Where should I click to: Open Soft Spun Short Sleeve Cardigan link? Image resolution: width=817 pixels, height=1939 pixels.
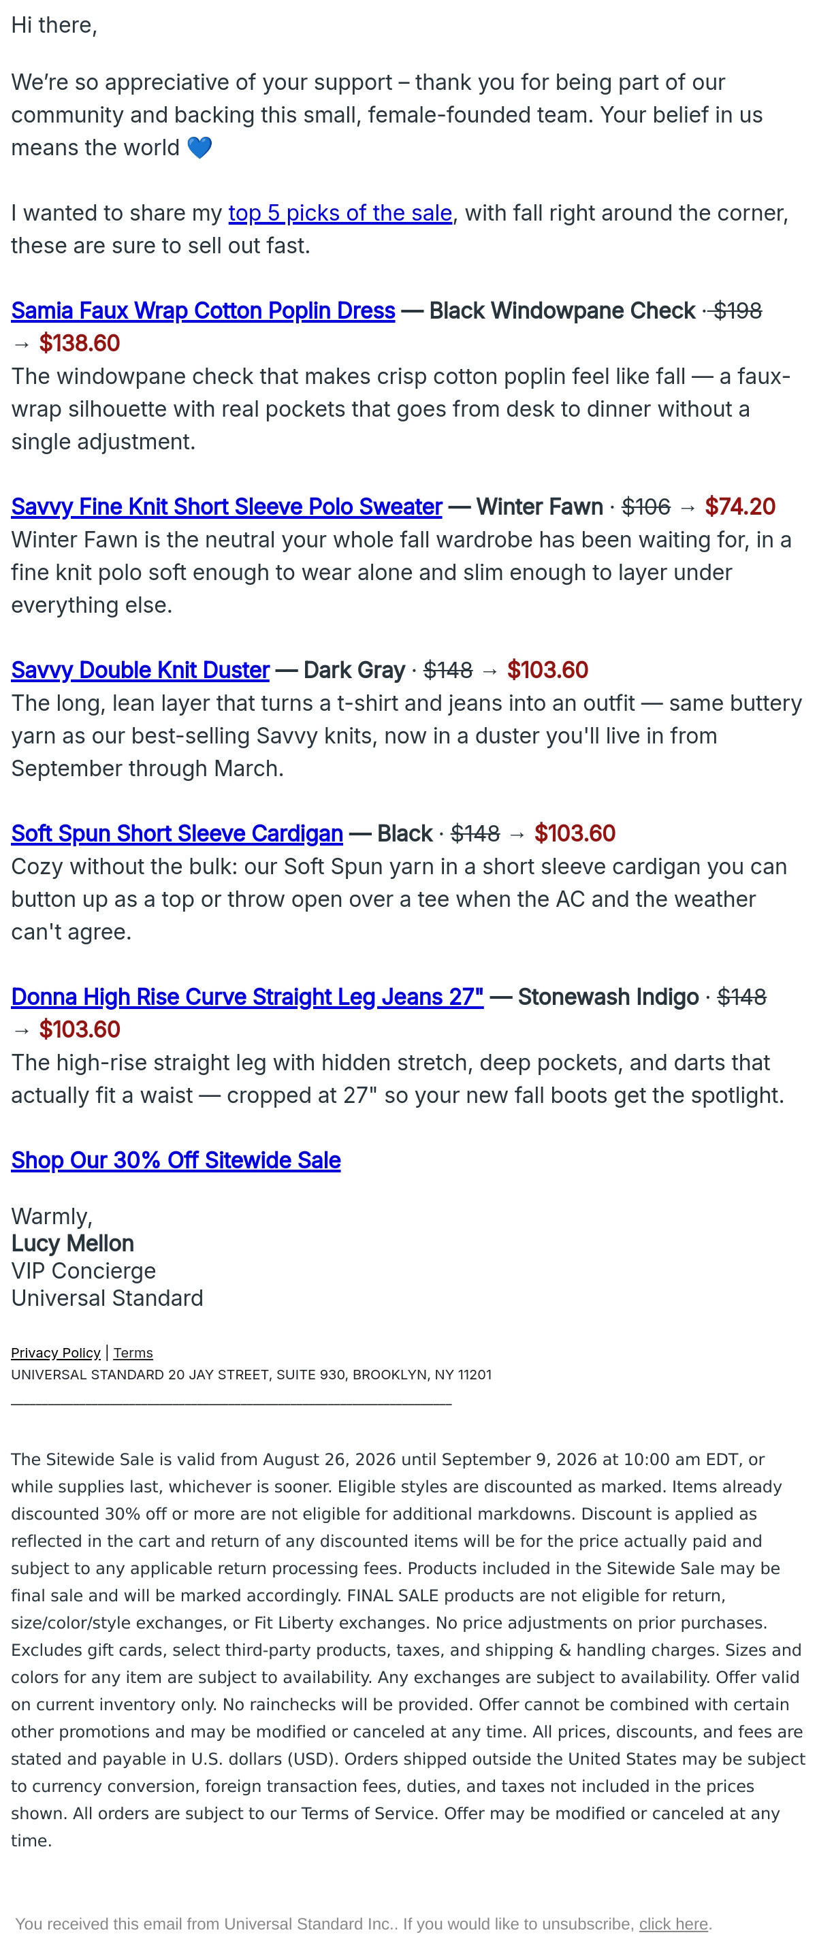(177, 833)
